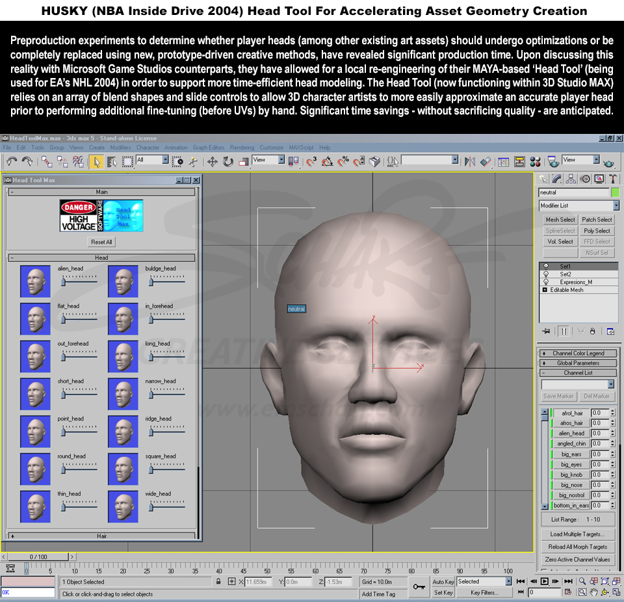Image resolution: width=624 pixels, height=602 pixels.
Task: Click the Pin Stack icon
Action: click(x=546, y=332)
